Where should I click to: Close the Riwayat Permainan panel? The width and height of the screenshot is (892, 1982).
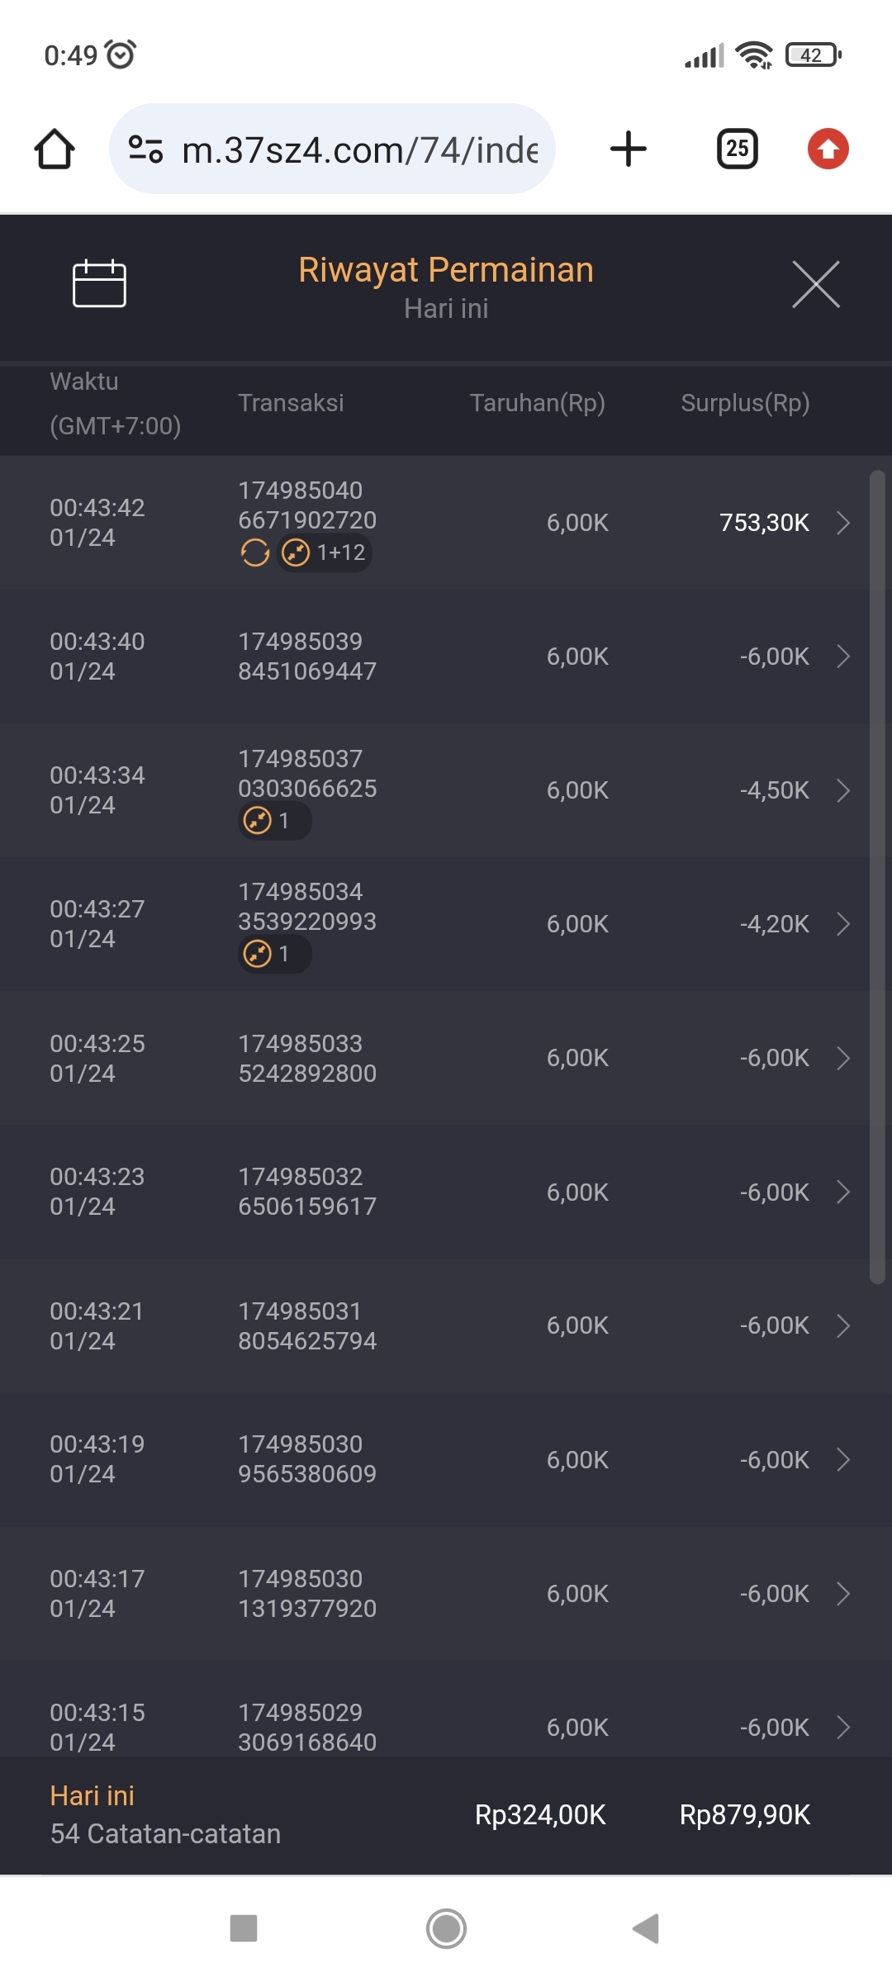815,284
